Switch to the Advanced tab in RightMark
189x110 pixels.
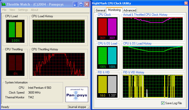pyautogui.click(x=130, y=10)
